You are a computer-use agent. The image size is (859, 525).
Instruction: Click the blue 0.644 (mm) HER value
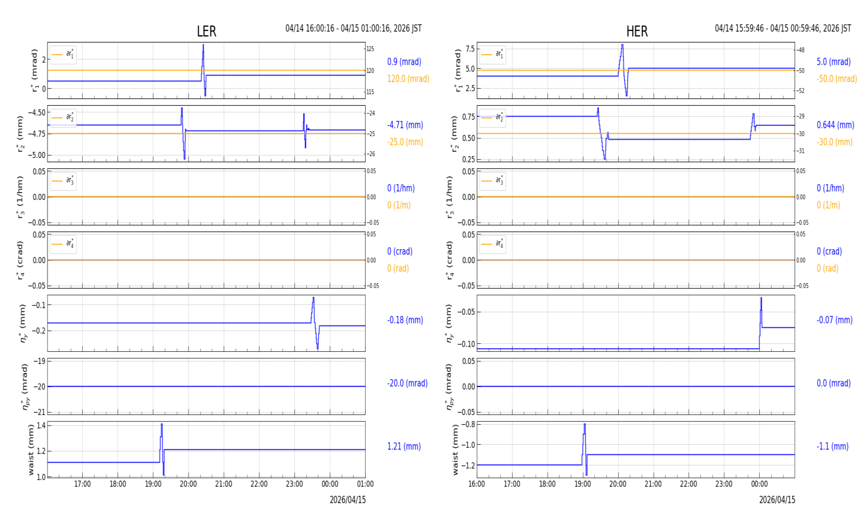(x=835, y=125)
